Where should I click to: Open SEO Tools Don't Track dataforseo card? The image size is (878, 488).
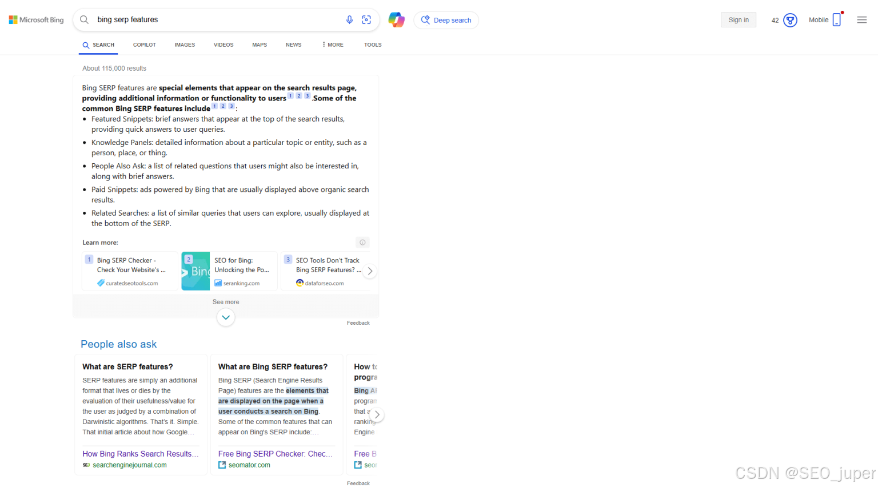click(x=326, y=271)
